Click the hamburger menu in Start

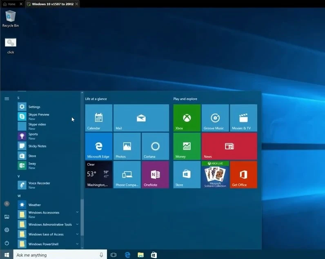7,99
